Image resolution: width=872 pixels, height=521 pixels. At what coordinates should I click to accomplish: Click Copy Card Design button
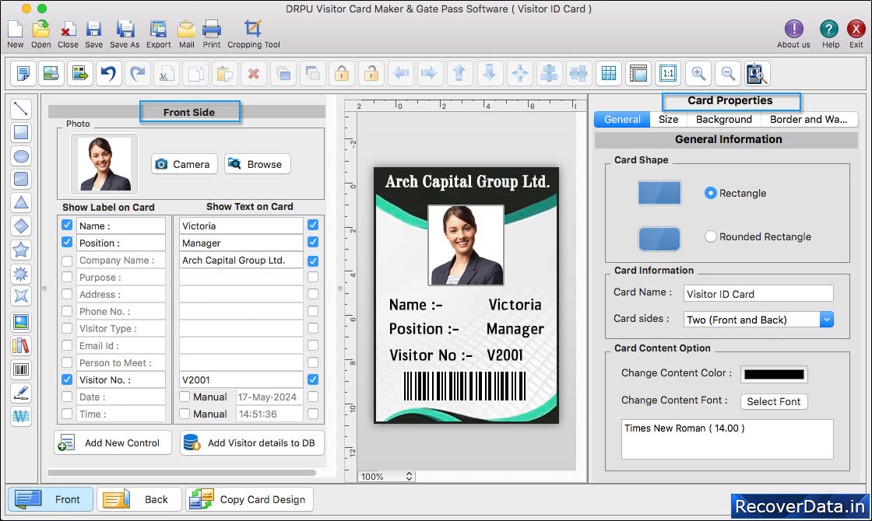tap(250, 499)
